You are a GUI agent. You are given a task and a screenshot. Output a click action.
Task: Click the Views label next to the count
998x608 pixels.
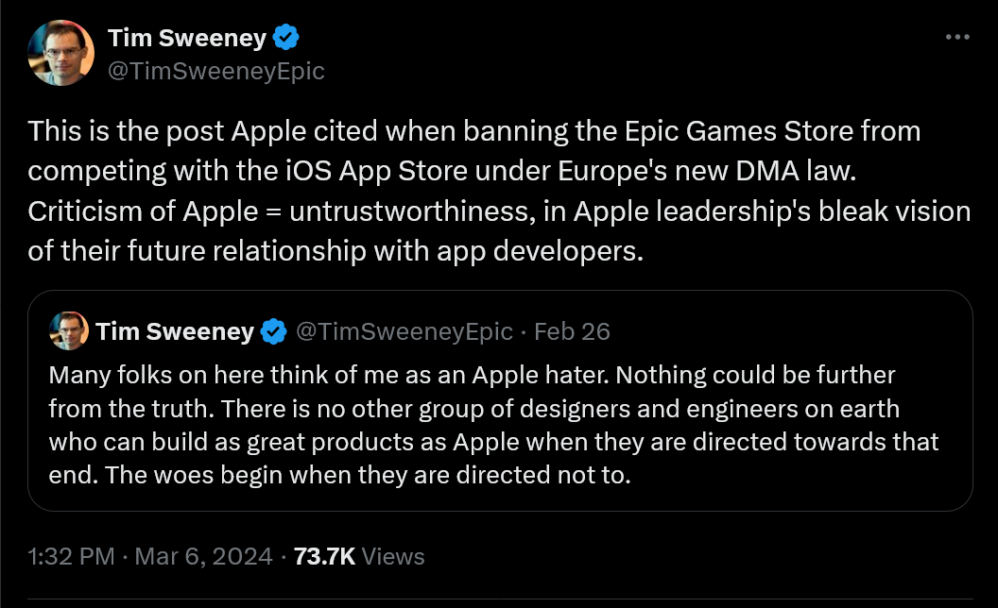392,556
